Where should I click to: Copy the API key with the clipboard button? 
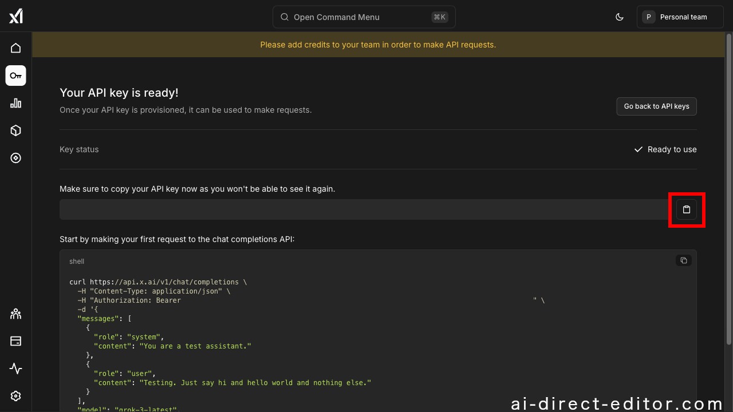pos(687,209)
